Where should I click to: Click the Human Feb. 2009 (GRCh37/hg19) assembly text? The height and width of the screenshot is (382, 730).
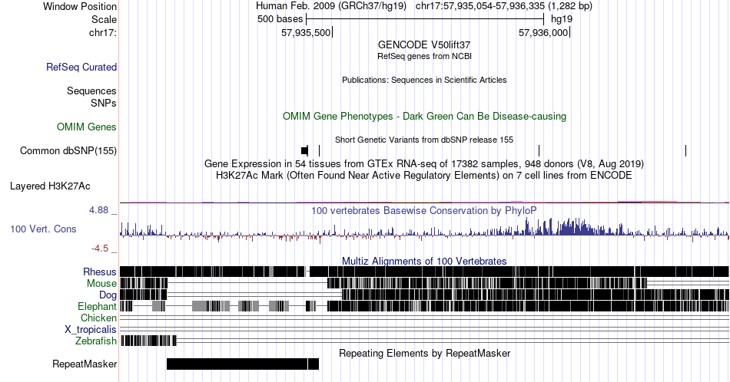(x=331, y=6)
